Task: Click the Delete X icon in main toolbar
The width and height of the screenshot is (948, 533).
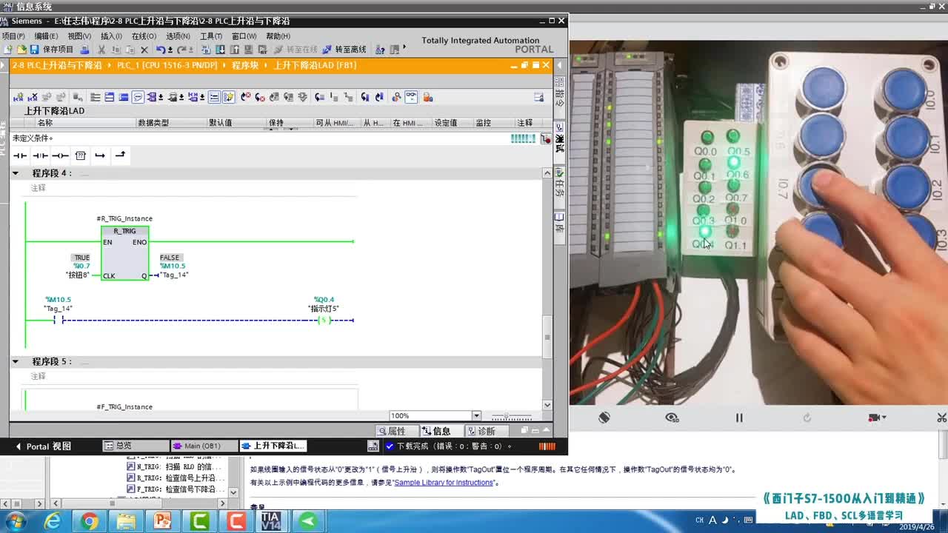Action: coord(144,50)
